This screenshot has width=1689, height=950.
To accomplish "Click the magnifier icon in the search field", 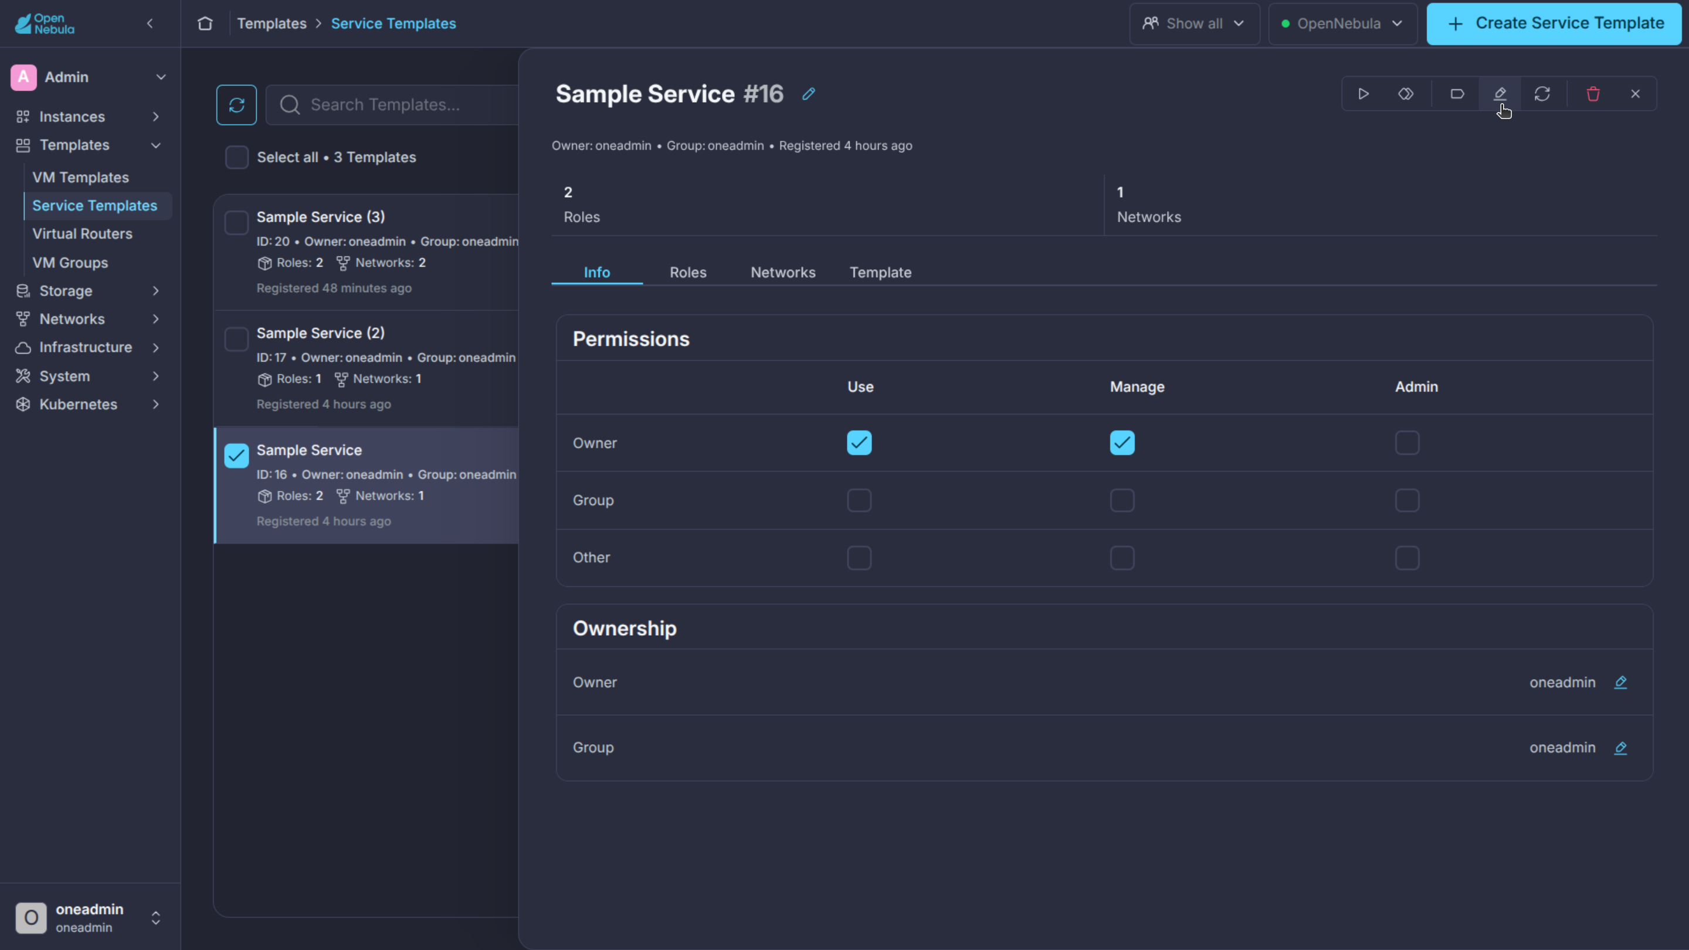I will pos(290,105).
